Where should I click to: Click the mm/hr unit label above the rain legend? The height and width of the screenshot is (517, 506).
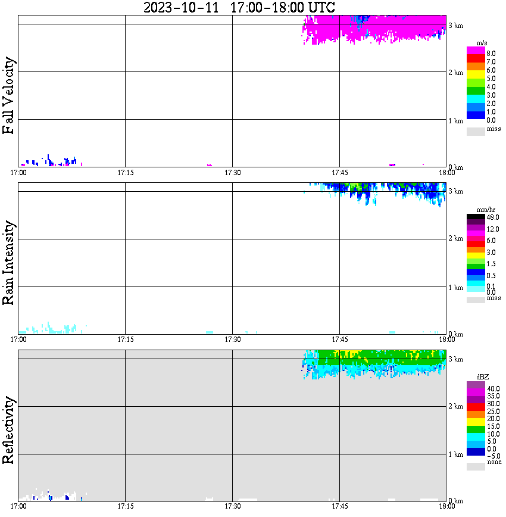[486, 210]
